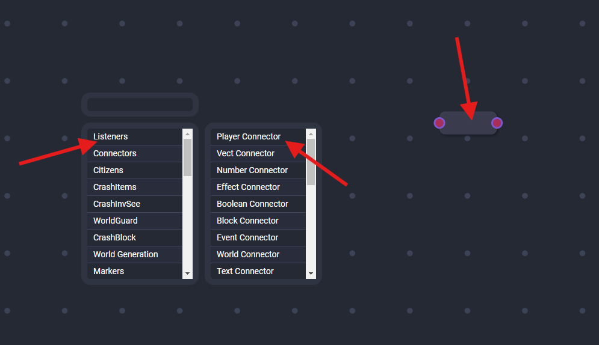Click the category list scroll-up arrow
Screen dimensions: 599x345
pyautogui.click(x=187, y=134)
